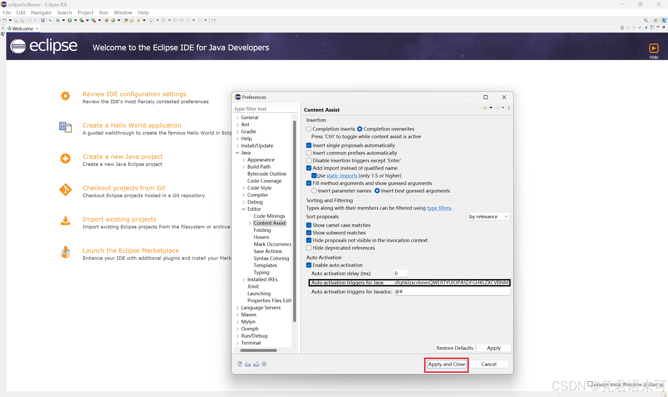Click the Apply and Close button
This screenshot has width=668, height=397.
447,364
